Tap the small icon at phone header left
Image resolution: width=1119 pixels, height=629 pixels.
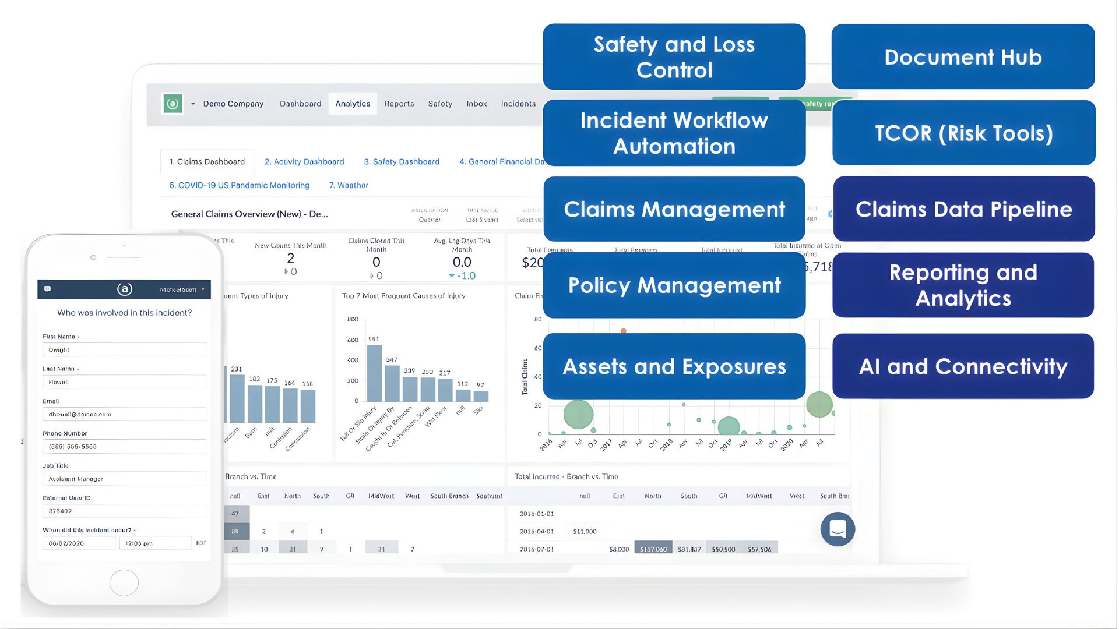pos(48,289)
